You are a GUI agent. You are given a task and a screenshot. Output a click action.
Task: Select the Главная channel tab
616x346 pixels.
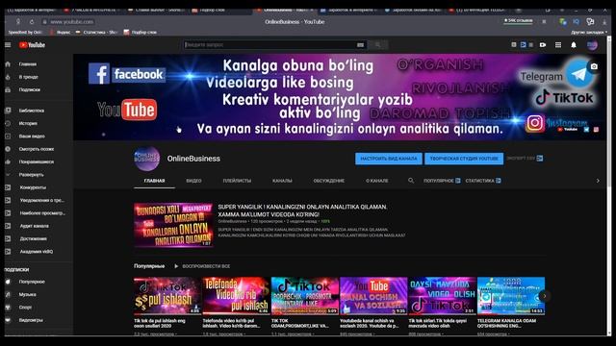tap(154, 181)
